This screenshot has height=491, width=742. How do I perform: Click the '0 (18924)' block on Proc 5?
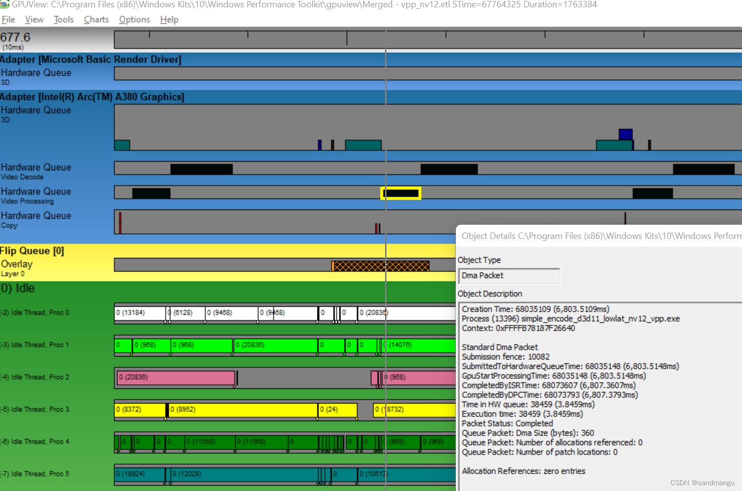pyautogui.click(x=140, y=474)
